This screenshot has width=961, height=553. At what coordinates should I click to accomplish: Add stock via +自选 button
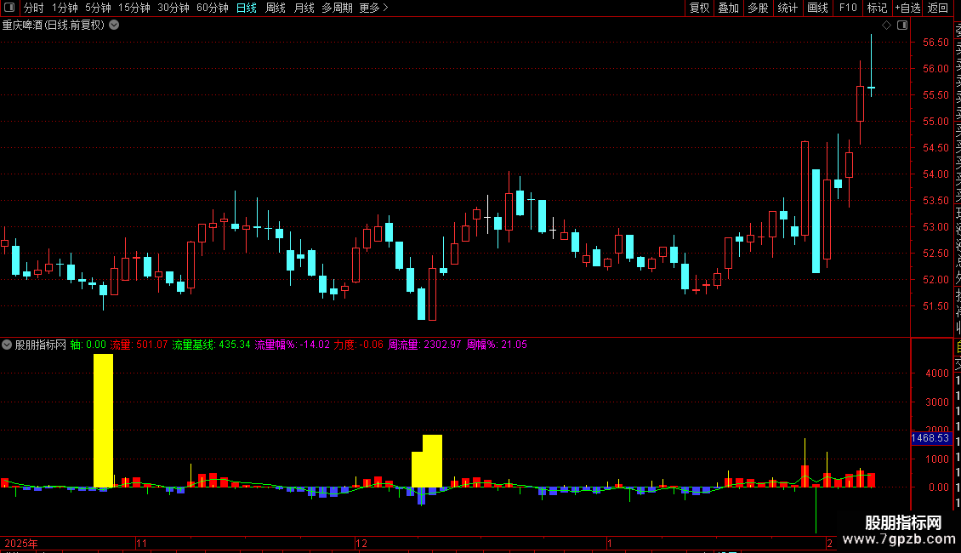pos(907,8)
